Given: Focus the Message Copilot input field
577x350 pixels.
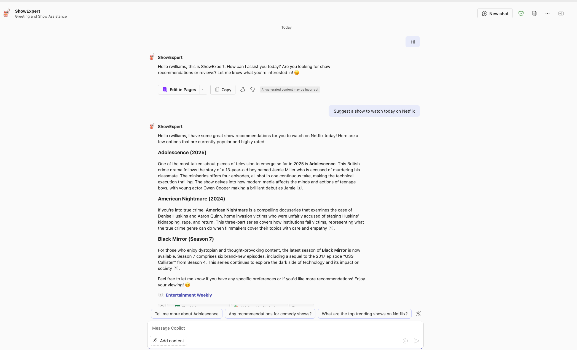Looking at the screenshot, I should 276,328.
